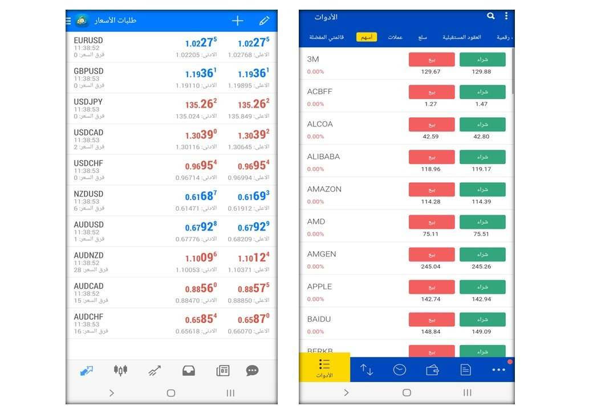Viewport: 593px width, 410px height.
Task: Select the USDCAD quote row
Action: coord(172,140)
